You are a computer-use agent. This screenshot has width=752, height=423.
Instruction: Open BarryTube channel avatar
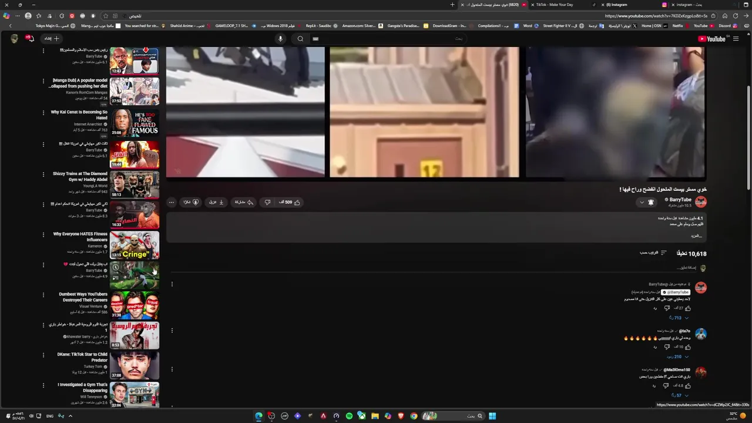pos(701,202)
